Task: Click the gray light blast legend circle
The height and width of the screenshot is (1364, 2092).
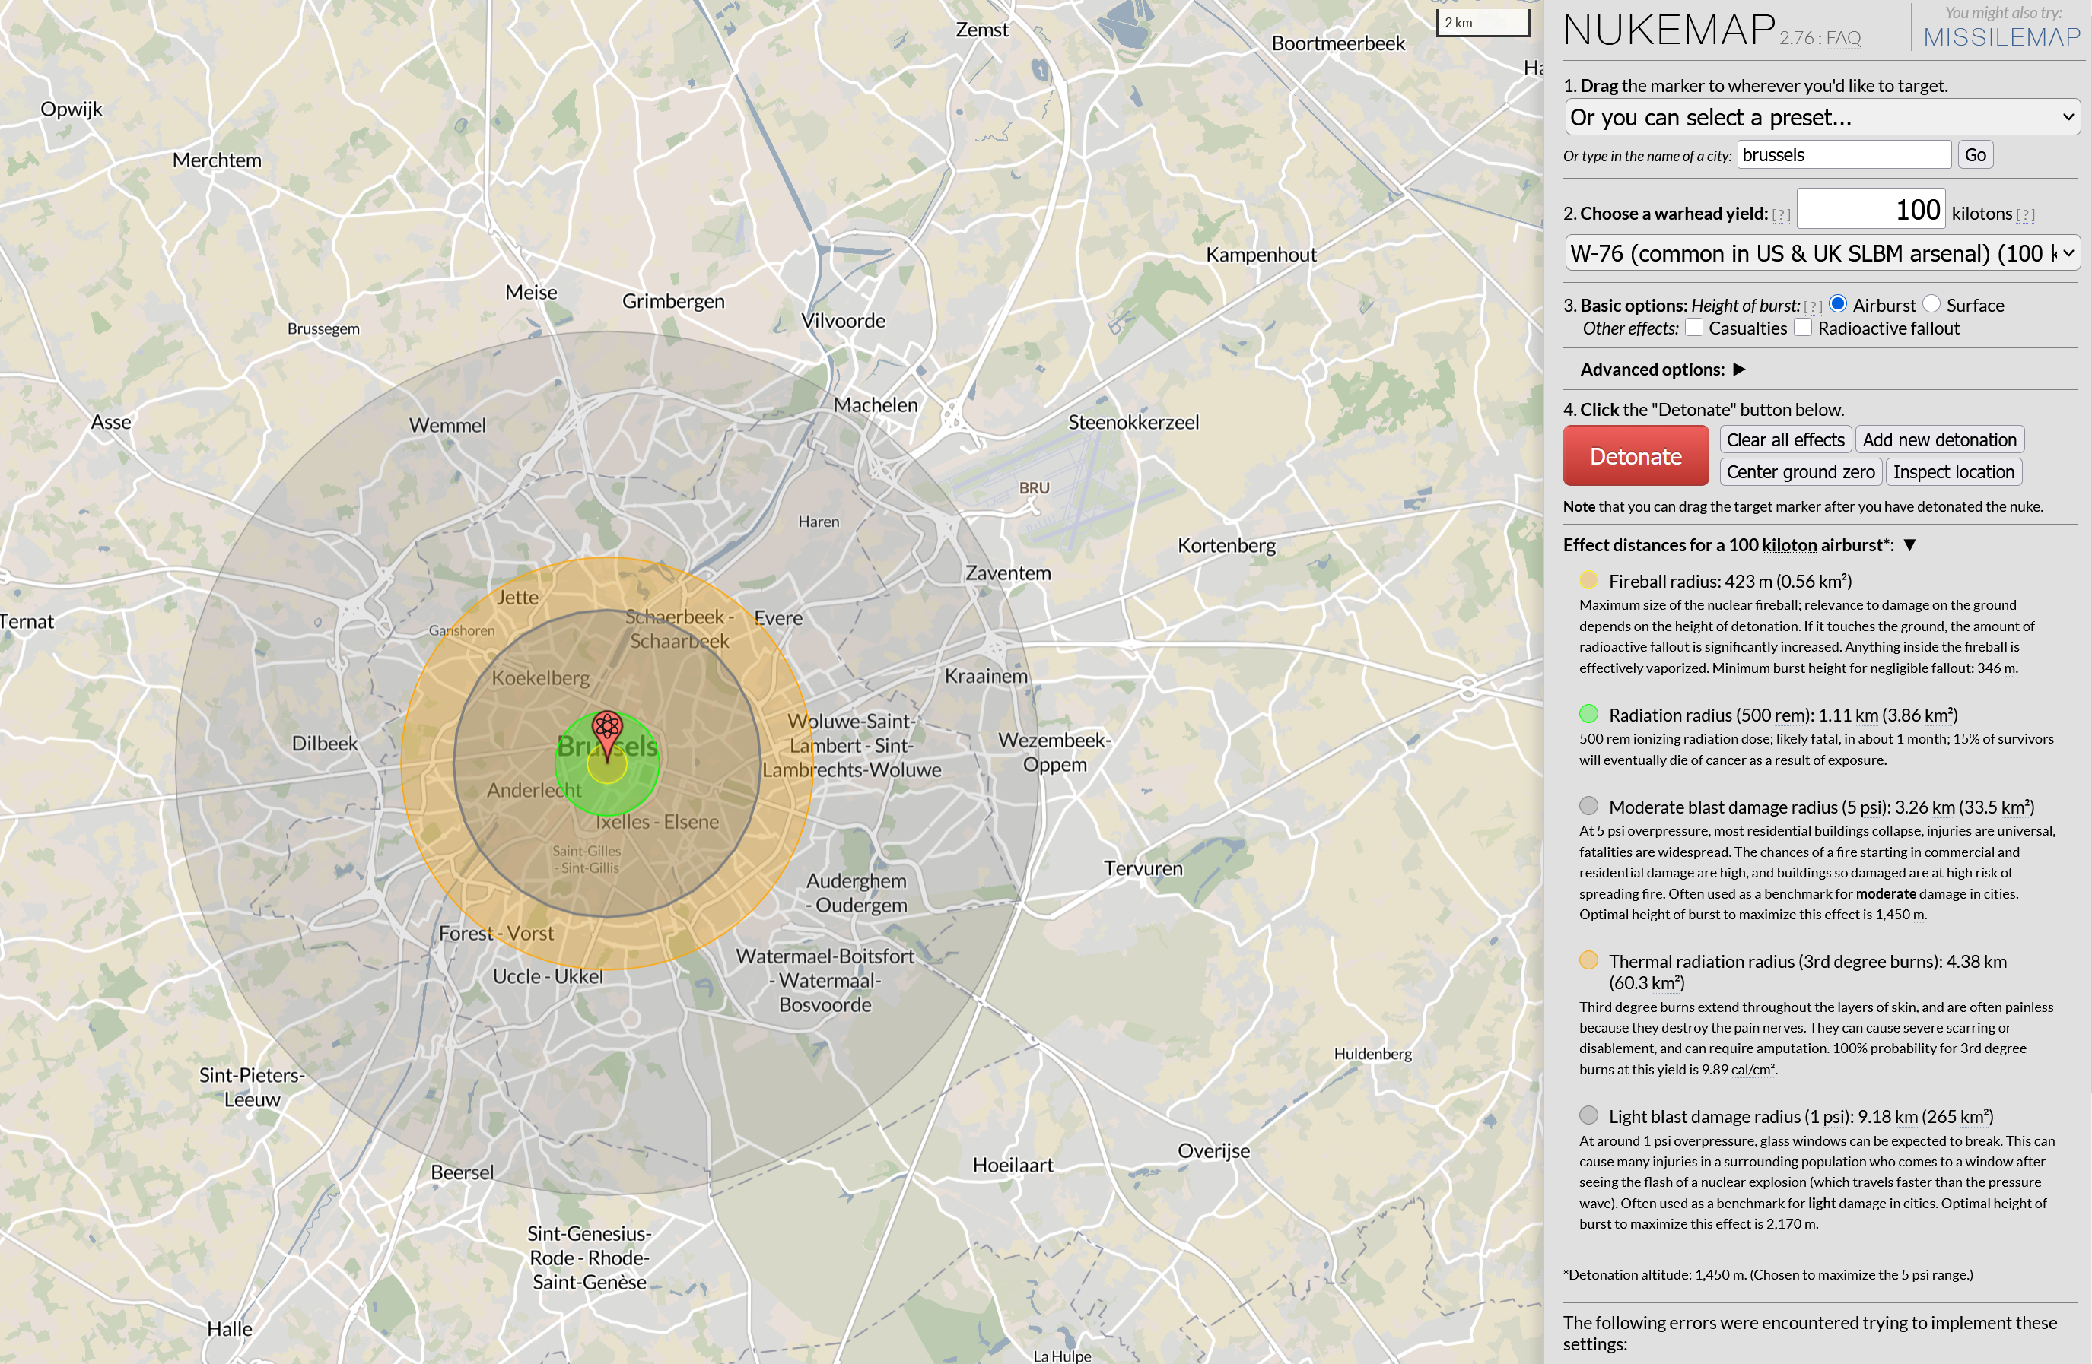Action: (1588, 1115)
